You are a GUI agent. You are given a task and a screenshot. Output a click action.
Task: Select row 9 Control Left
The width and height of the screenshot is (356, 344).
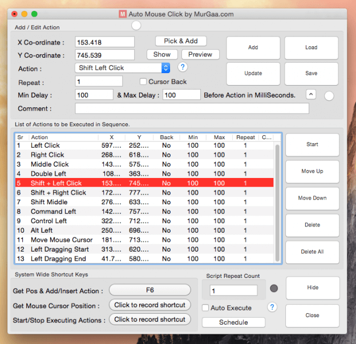point(144,221)
